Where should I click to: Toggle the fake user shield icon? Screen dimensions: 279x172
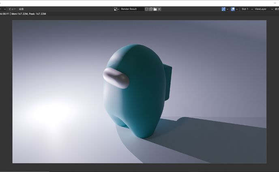click(x=146, y=9)
